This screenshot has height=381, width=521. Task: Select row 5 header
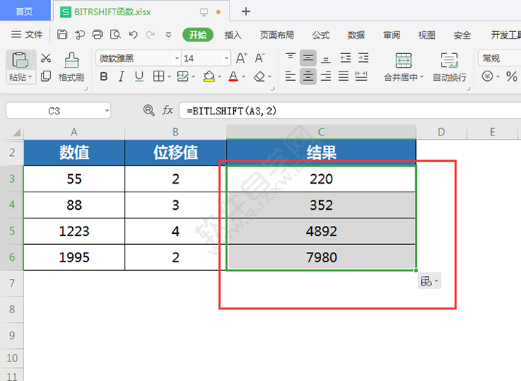coord(12,231)
